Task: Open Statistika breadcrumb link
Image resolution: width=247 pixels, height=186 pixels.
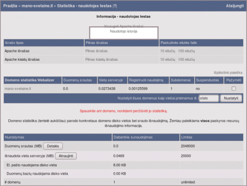Action: (66, 6)
